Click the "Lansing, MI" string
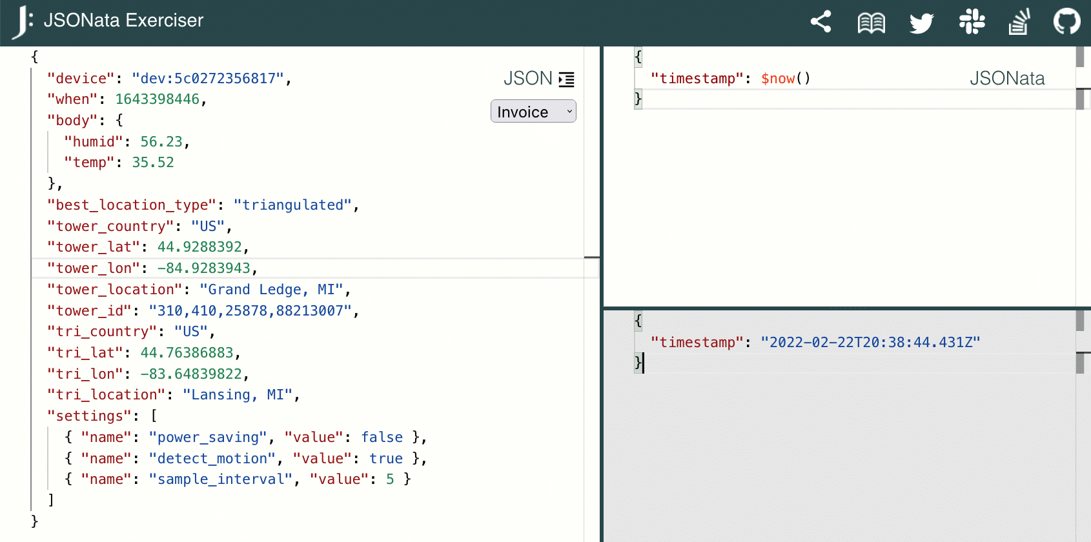This screenshot has height=542, width=1091. (x=238, y=395)
